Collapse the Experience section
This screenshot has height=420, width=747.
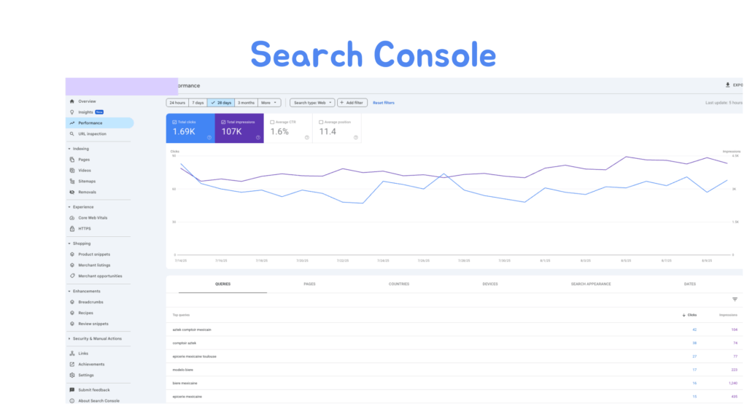(69, 207)
